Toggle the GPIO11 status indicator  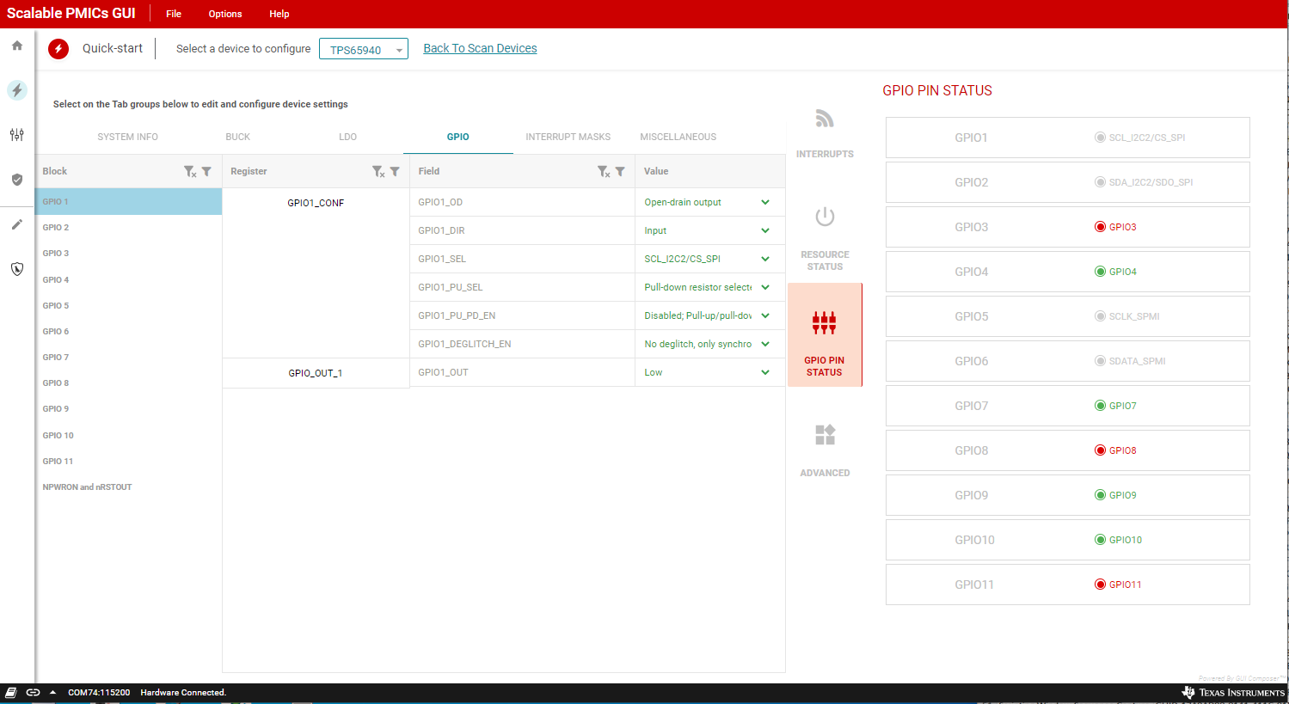pyautogui.click(x=1100, y=585)
